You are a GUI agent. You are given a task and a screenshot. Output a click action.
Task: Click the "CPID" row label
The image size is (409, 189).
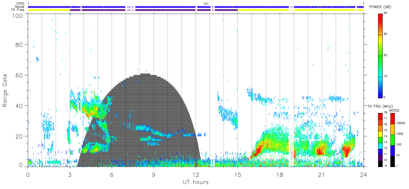(20, 4)
